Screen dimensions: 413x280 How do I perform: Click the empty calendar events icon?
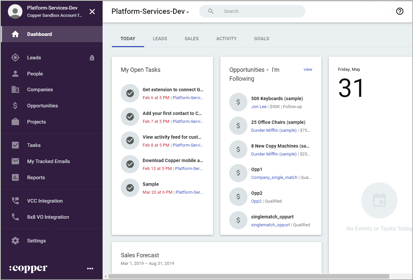(x=379, y=201)
